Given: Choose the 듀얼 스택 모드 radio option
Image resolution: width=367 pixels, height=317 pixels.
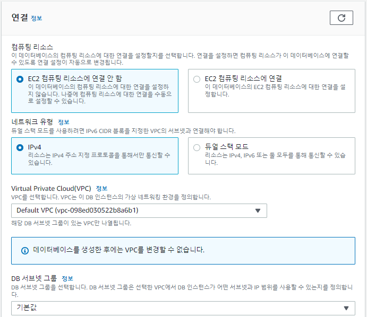Looking at the screenshot, I should click(x=197, y=148).
